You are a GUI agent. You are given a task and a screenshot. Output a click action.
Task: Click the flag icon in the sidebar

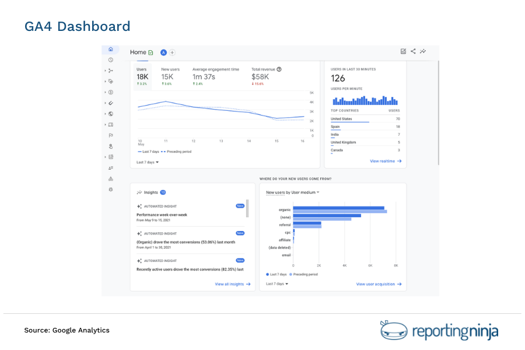pyautogui.click(x=110, y=134)
